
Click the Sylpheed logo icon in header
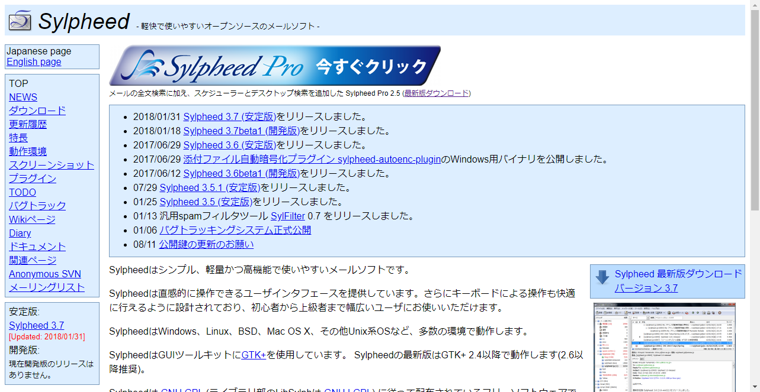(x=20, y=21)
